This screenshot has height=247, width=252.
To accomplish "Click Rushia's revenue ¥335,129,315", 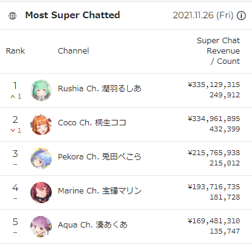I will pyautogui.click(x=214, y=85).
